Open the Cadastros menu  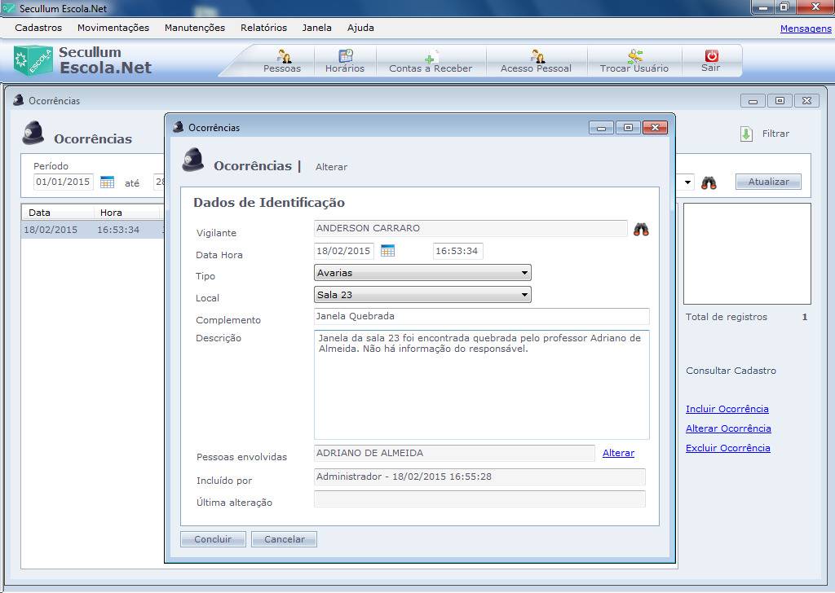point(38,28)
